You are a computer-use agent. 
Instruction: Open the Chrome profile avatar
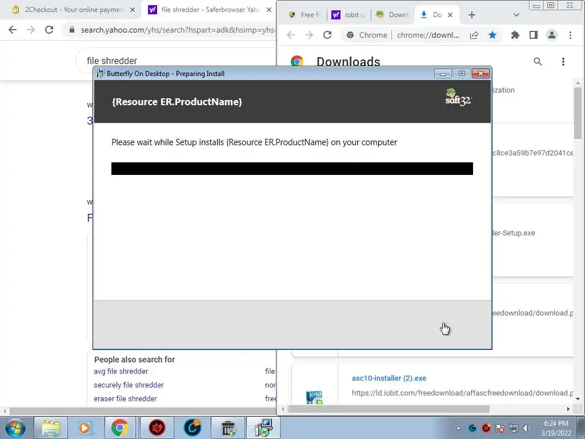click(552, 35)
